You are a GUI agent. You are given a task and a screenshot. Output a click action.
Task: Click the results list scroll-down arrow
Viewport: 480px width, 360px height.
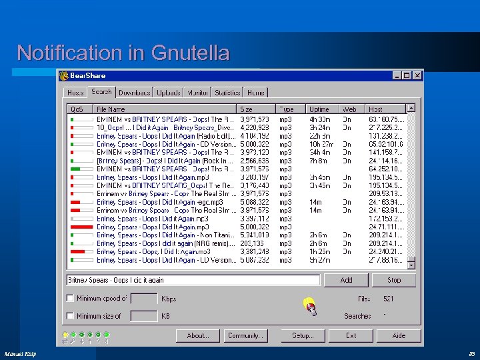[411, 265]
